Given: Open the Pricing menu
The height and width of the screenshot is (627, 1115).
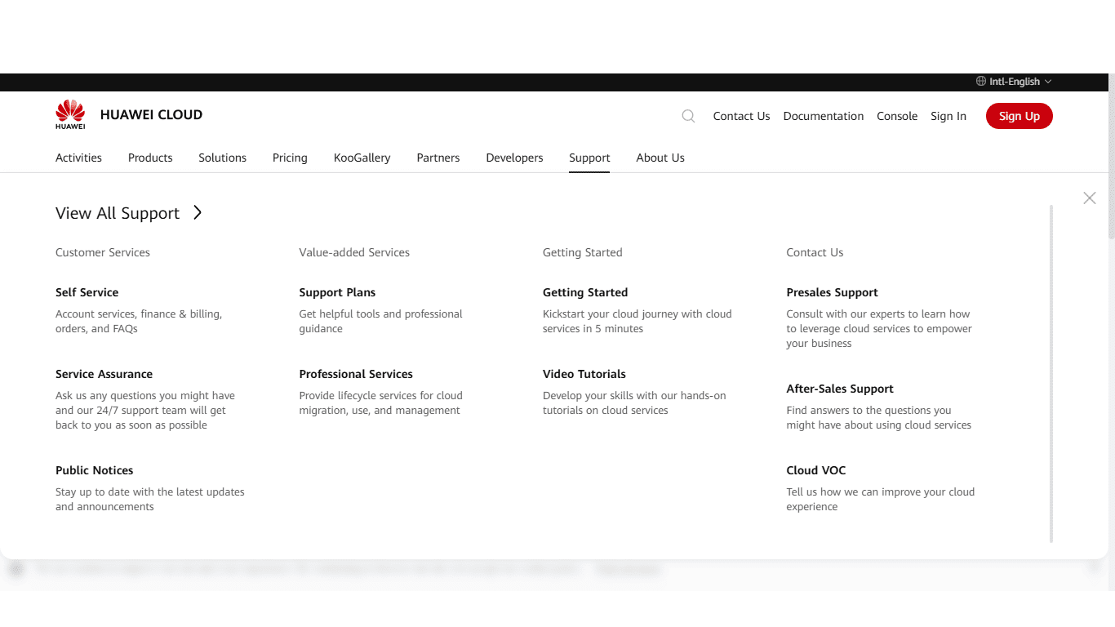Looking at the screenshot, I should (290, 158).
